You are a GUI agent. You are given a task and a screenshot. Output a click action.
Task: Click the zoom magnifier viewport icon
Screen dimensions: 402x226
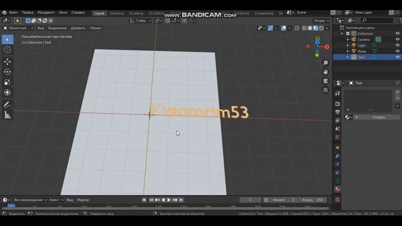325,63
